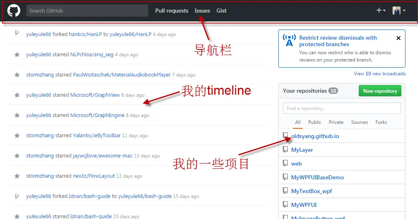This screenshot has width=418, height=219.
Task: Open Idnan/bash-guide link in fork event
Action: pyautogui.click(x=90, y=196)
